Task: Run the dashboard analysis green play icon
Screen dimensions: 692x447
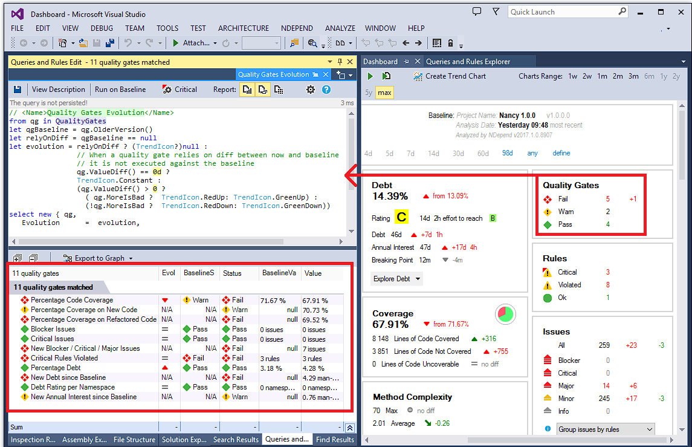Action: 370,76
